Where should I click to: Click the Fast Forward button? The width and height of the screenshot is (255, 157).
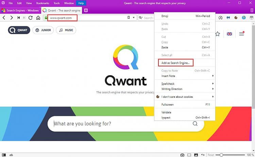(x=24, y=18)
